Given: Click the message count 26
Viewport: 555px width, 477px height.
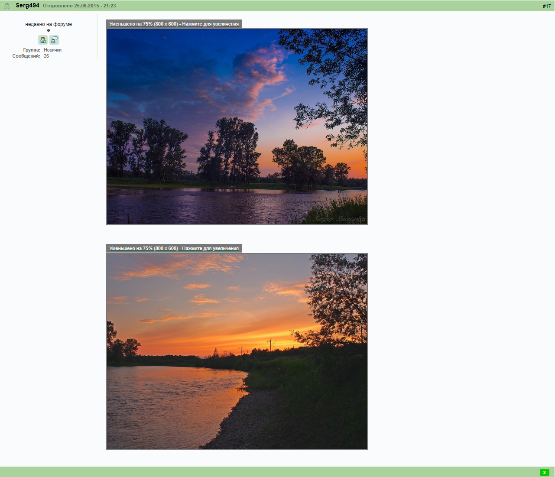Looking at the screenshot, I should [x=46, y=56].
